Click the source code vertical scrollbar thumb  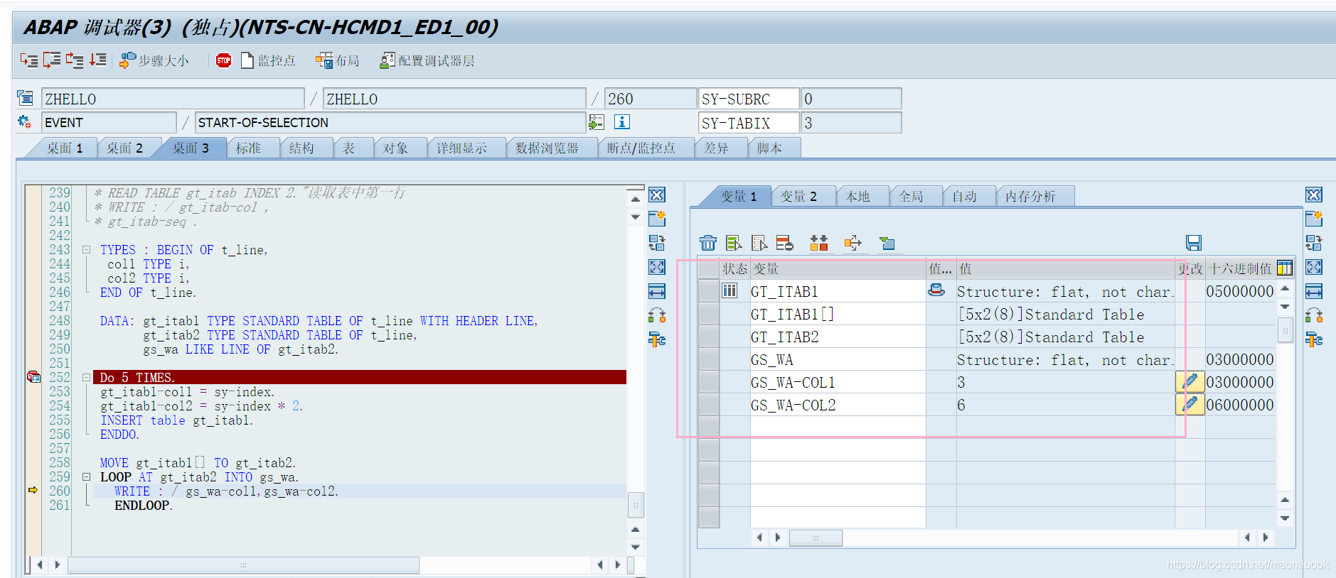[636, 505]
